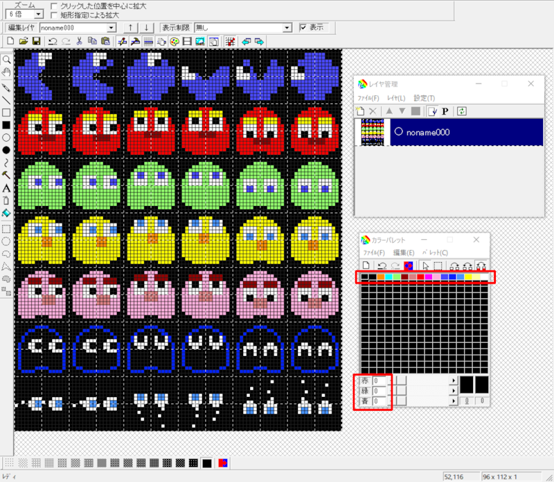Open パレット(C) menu in color palette
The image size is (554, 482).
[x=435, y=252]
